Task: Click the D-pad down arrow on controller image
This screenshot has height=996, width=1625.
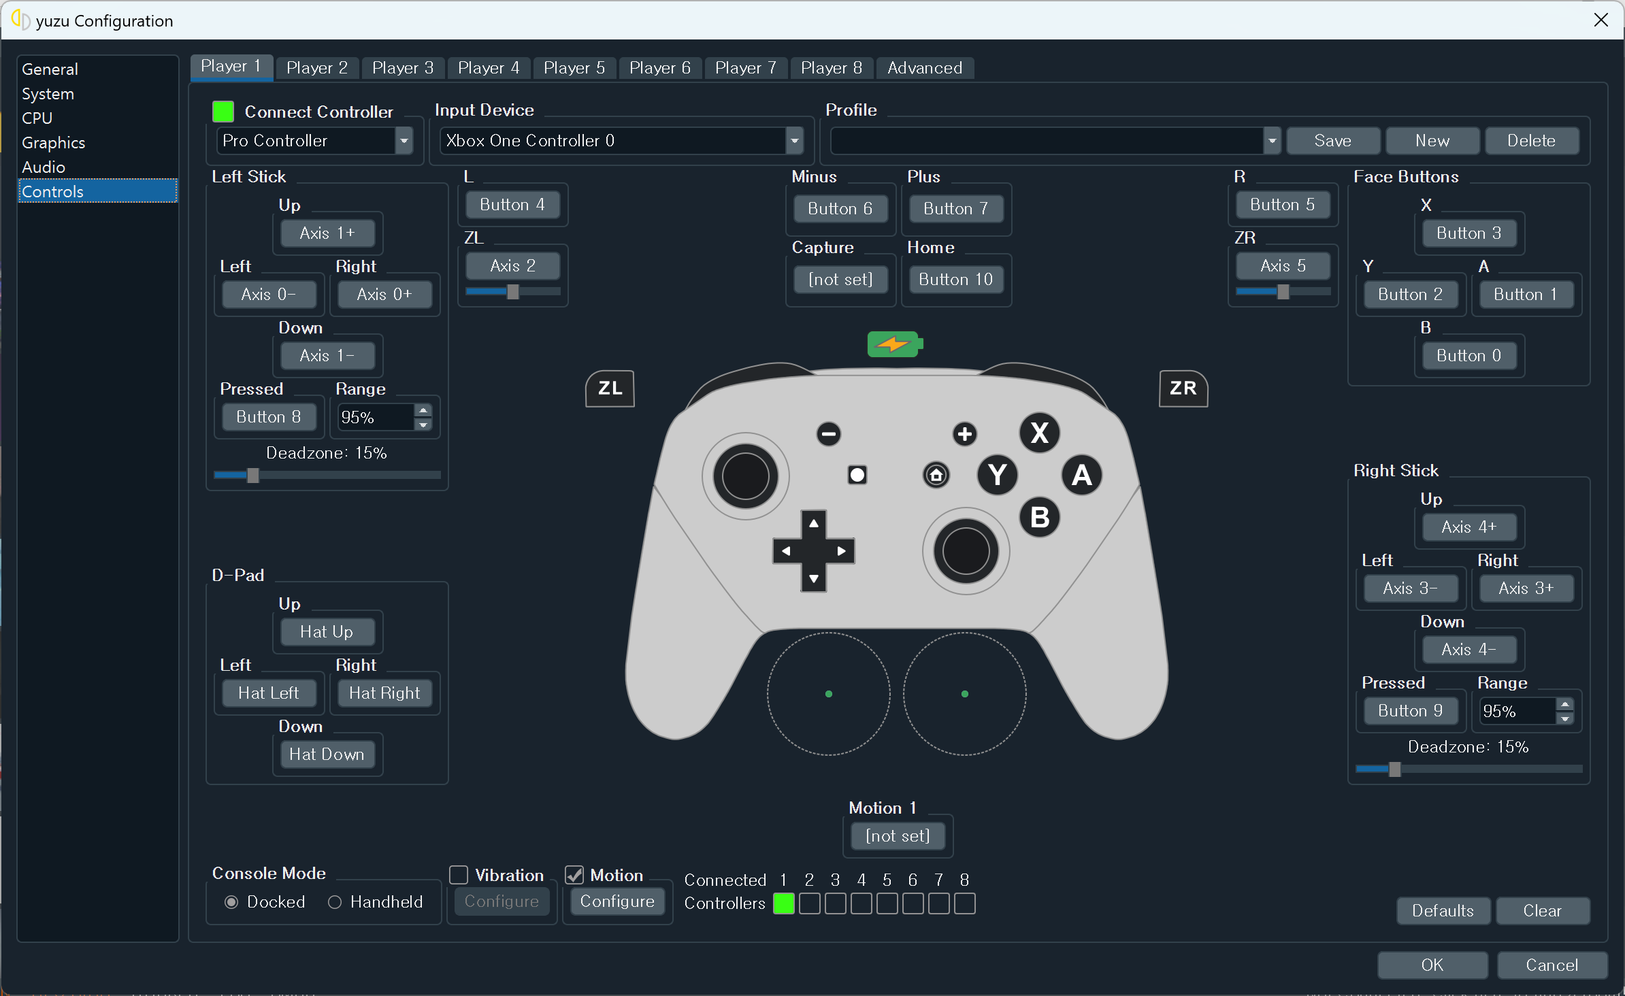Action: pyautogui.click(x=814, y=579)
